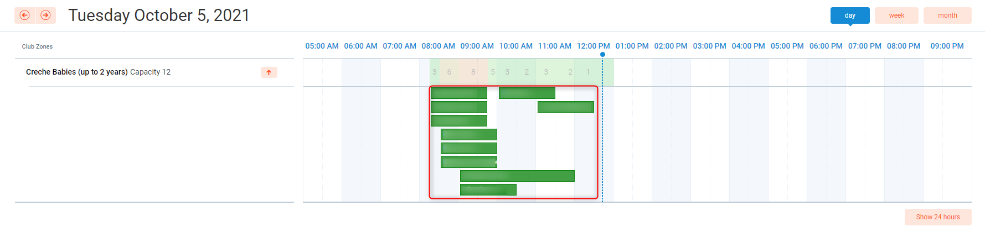Click the Tuesday October 5, 2021 date heading
The image size is (985, 232).
159,15
